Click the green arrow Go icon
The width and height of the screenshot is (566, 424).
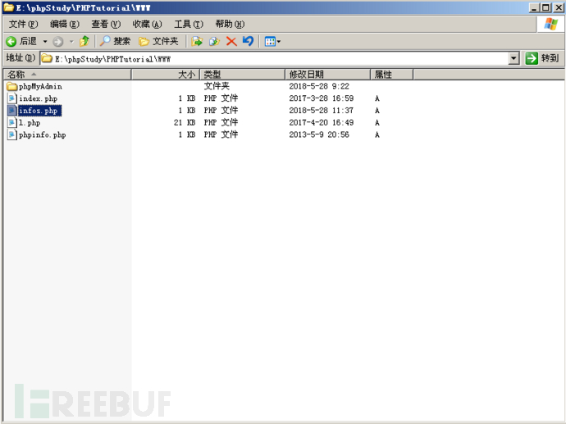[x=532, y=58]
